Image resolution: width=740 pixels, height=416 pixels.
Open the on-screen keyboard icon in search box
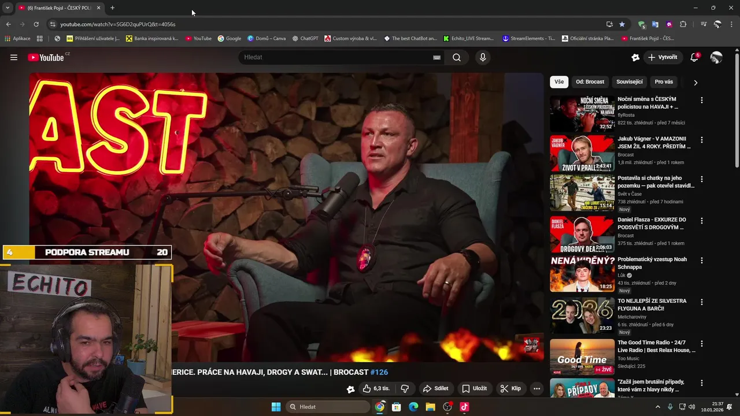click(436, 57)
